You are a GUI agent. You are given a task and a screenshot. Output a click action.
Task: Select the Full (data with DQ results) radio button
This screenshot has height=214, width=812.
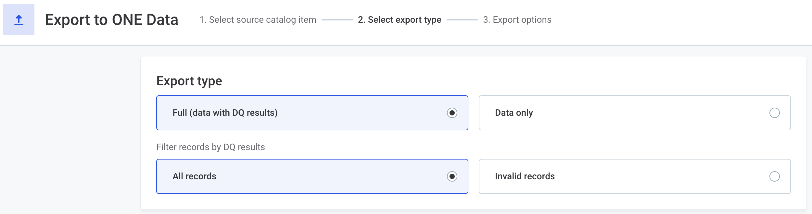[x=452, y=113]
